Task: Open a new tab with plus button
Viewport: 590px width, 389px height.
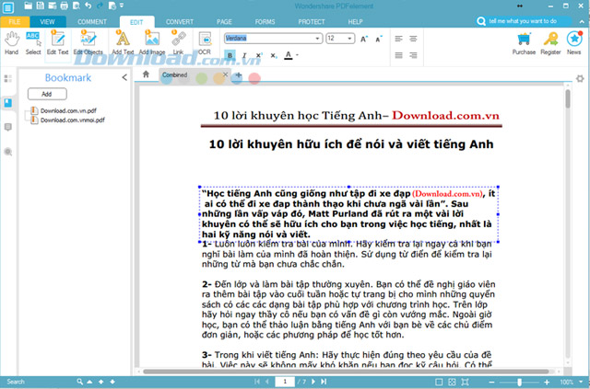Action: [239, 75]
